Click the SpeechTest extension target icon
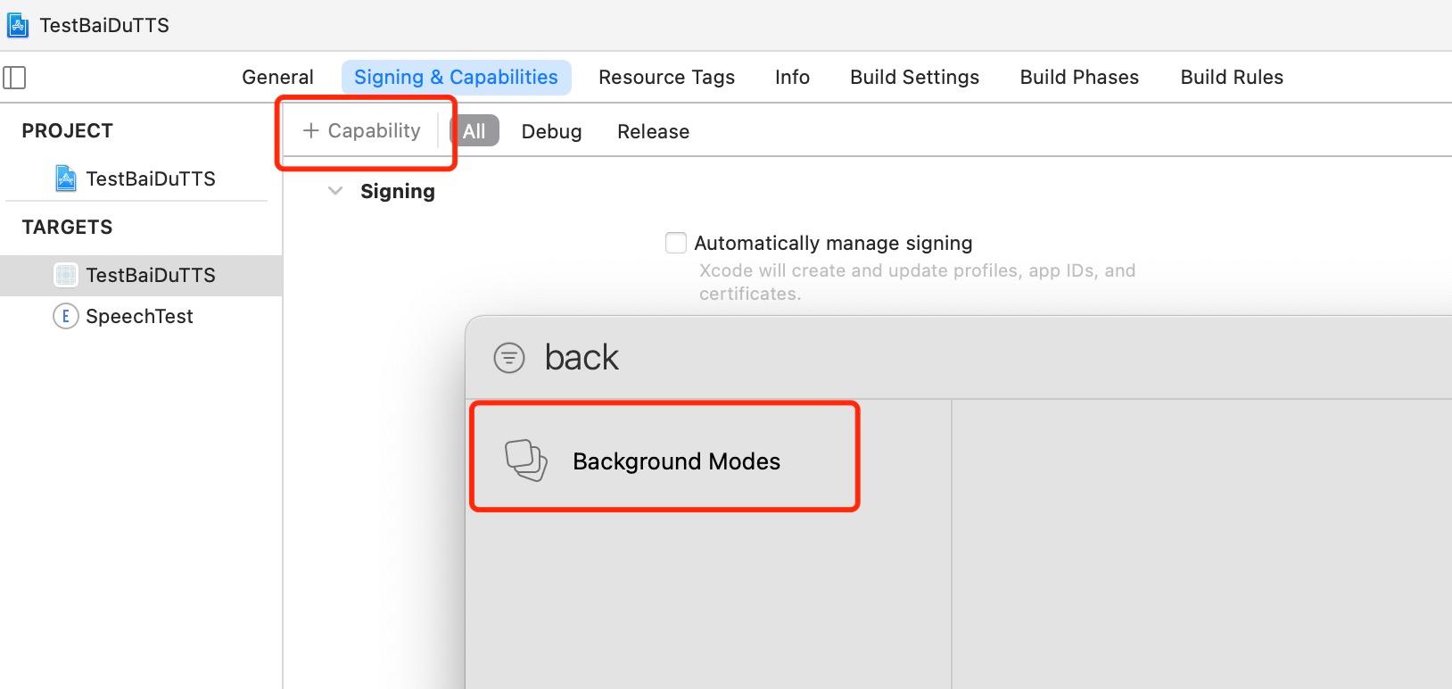The image size is (1452, 689). pos(65,316)
